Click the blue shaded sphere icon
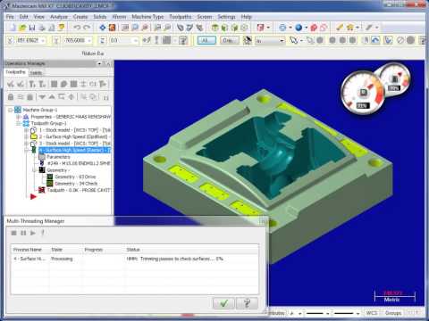The width and height of the screenshot is (429, 321). click(x=299, y=28)
